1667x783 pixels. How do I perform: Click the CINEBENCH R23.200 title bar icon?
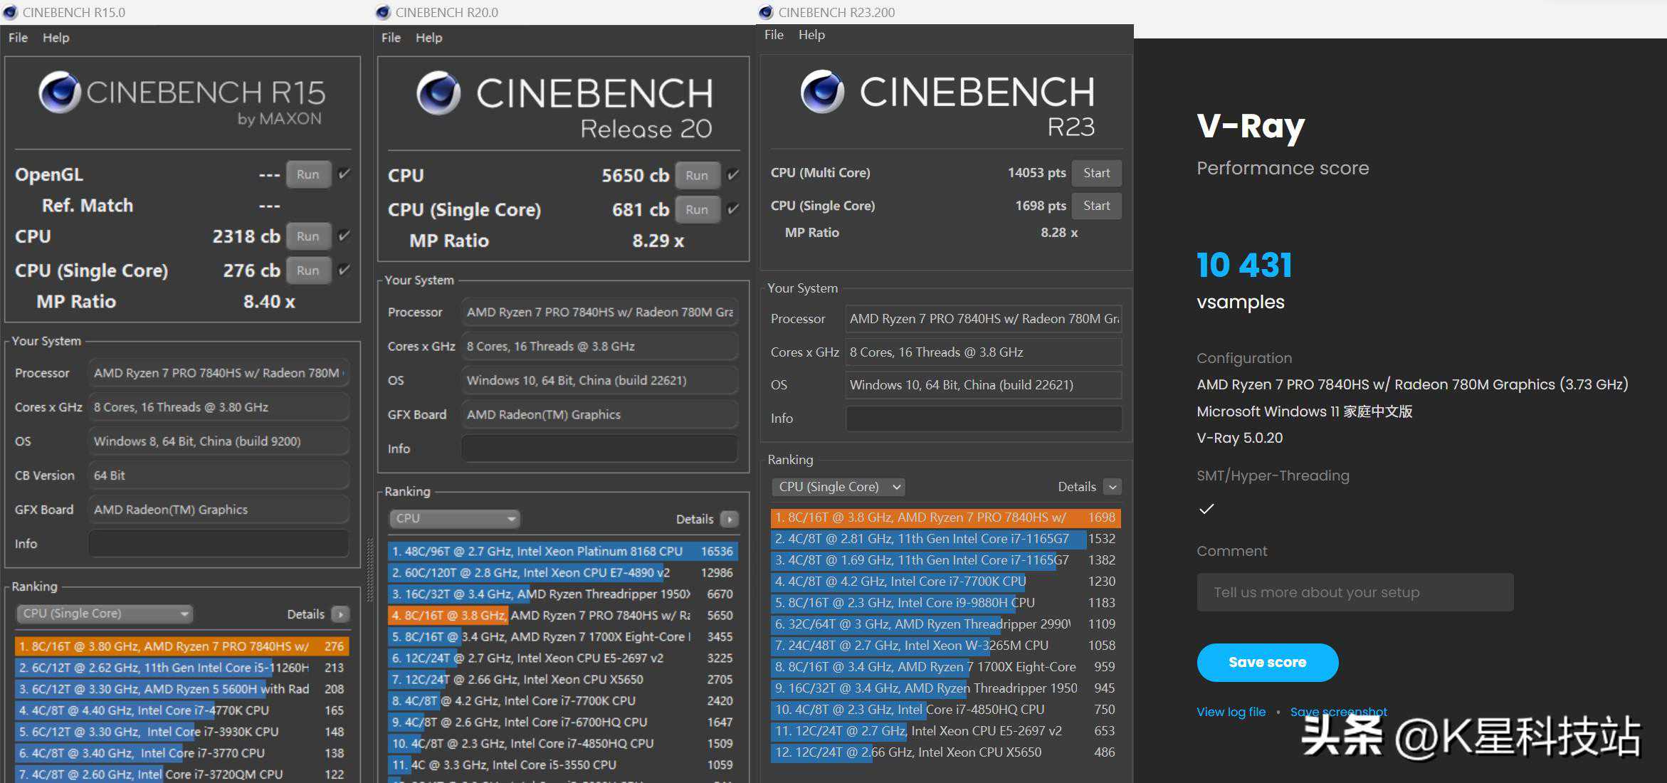[x=766, y=12]
